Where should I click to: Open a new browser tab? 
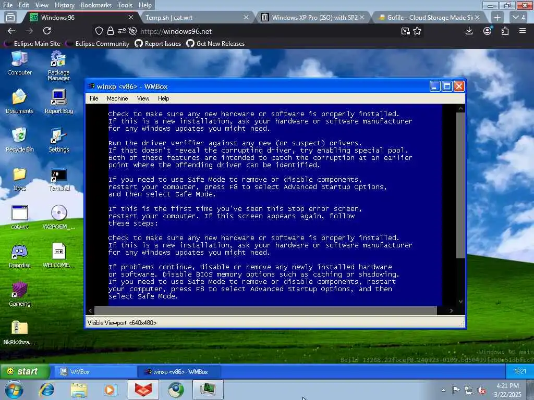point(497,17)
